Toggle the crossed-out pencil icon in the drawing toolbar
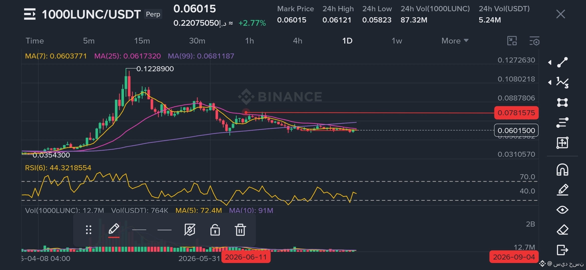Screen dimensions: 586x270 (190, 230)
